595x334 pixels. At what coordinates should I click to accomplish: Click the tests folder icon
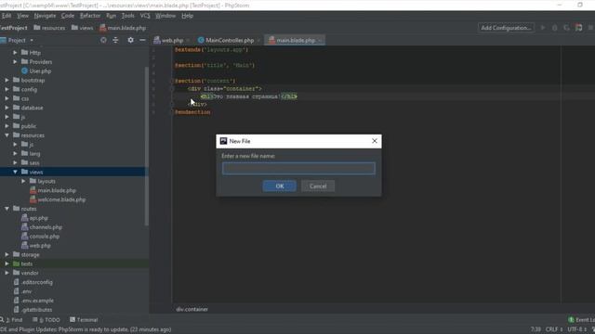(17, 263)
